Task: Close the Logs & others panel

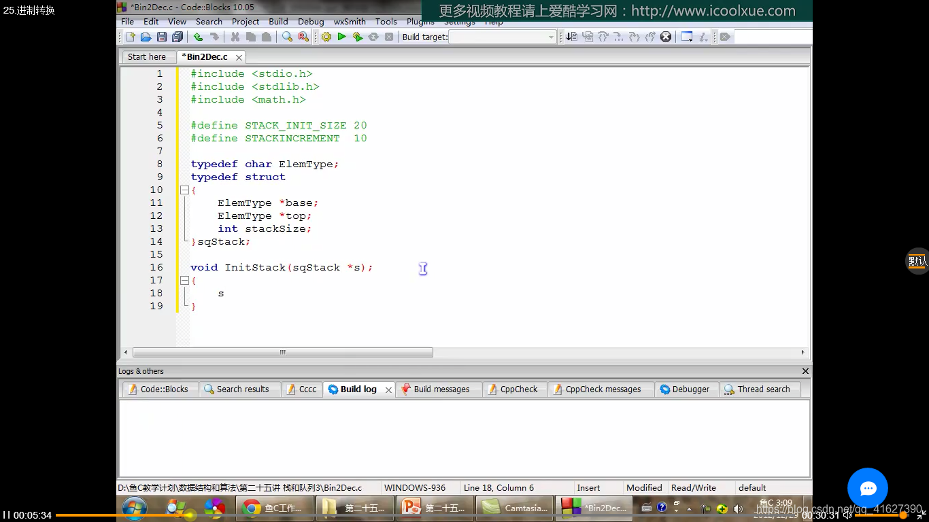Action: [805, 371]
